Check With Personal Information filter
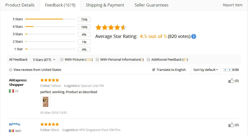Image resolution: width=248 pixels, height=135 pixels. click(x=97, y=59)
